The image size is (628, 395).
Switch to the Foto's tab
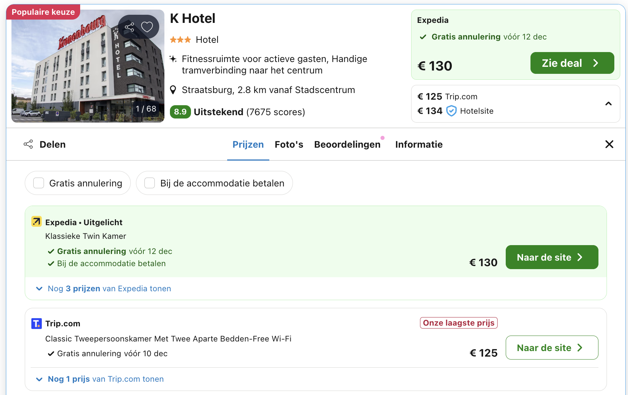tap(289, 144)
